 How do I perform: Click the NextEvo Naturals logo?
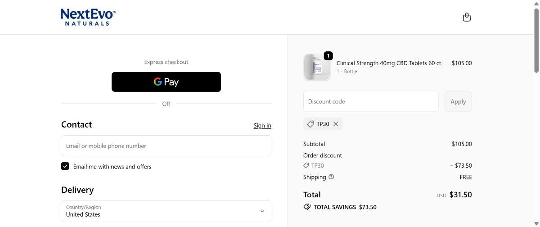88,17
